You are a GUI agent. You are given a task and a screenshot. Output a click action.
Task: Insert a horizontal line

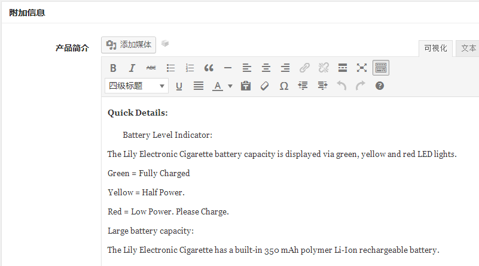point(228,68)
